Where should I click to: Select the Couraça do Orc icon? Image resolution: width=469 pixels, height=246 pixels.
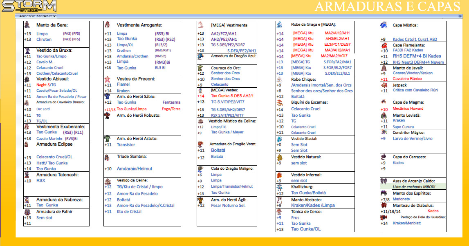[x=200, y=68]
